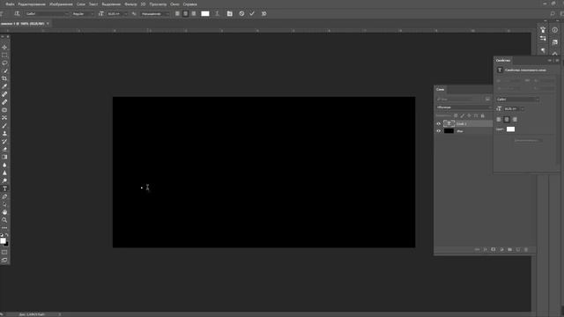The width and height of the screenshot is (564, 317).
Task: Click the add layer mask icon
Action: tap(493, 249)
